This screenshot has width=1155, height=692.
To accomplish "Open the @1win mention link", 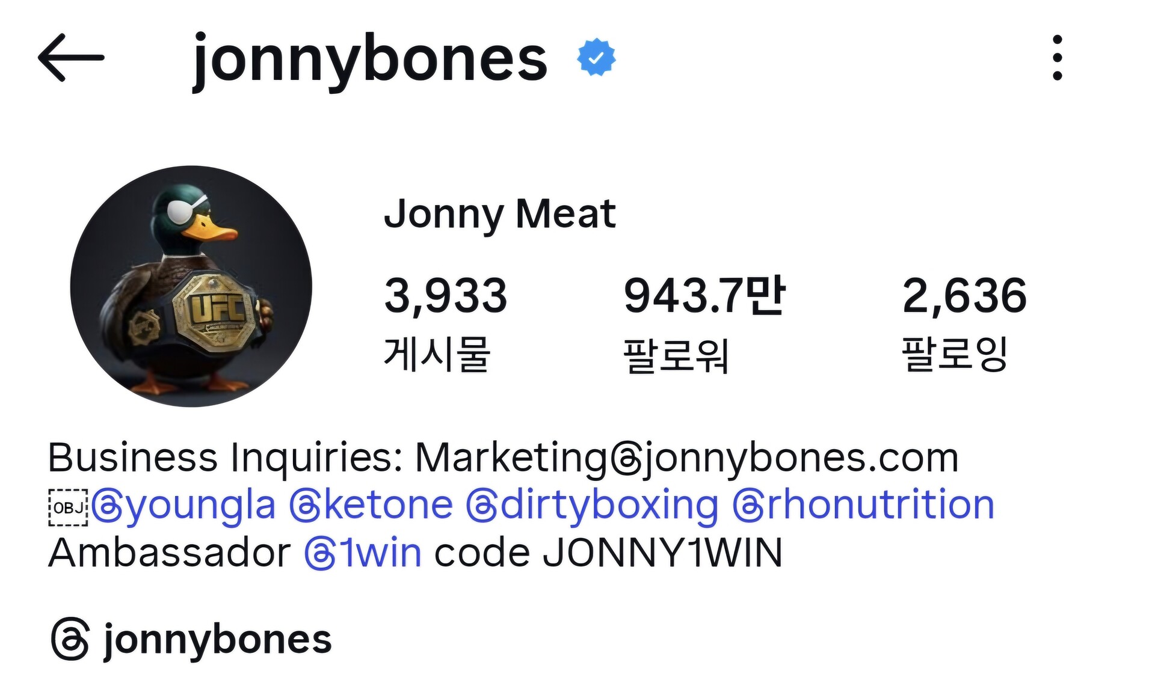I will coord(363,553).
